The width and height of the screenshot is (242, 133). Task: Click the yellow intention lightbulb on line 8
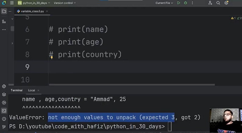coord(52,57)
